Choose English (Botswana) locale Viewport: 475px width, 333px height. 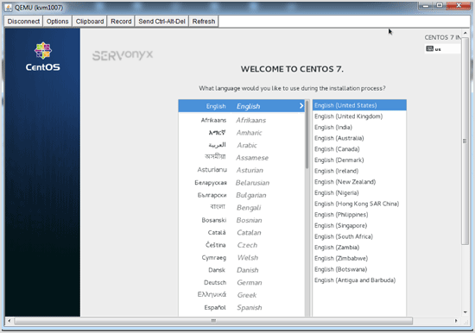point(359,269)
